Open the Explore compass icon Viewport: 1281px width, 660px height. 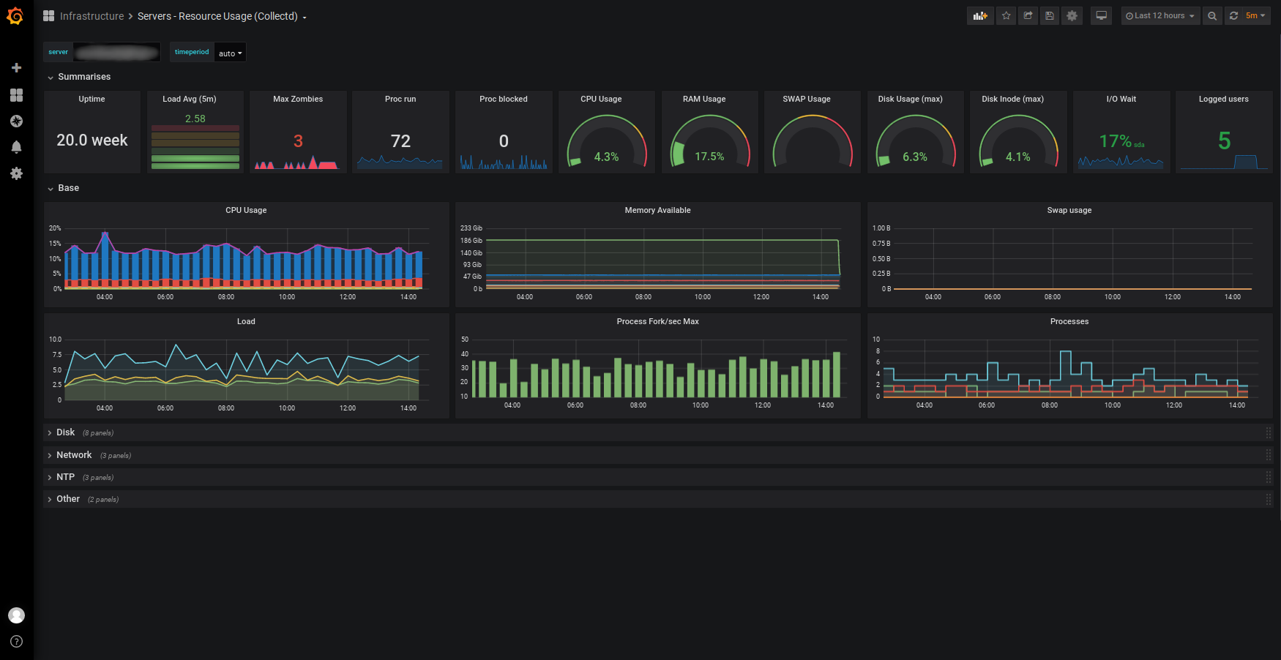[x=16, y=121]
